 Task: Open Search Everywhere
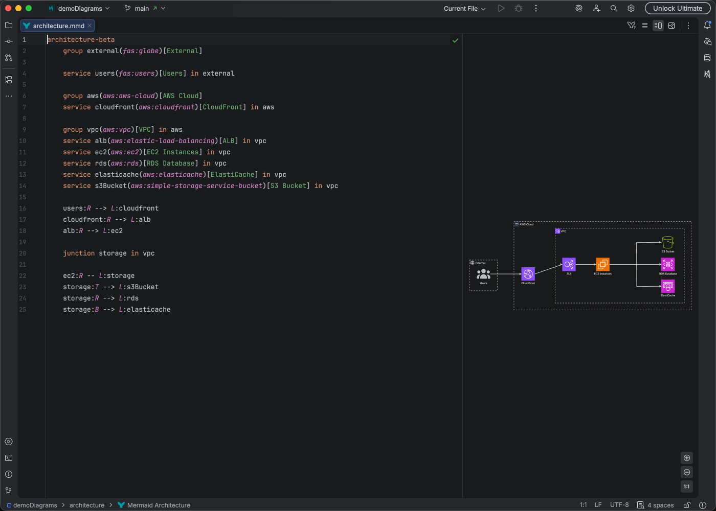point(613,8)
